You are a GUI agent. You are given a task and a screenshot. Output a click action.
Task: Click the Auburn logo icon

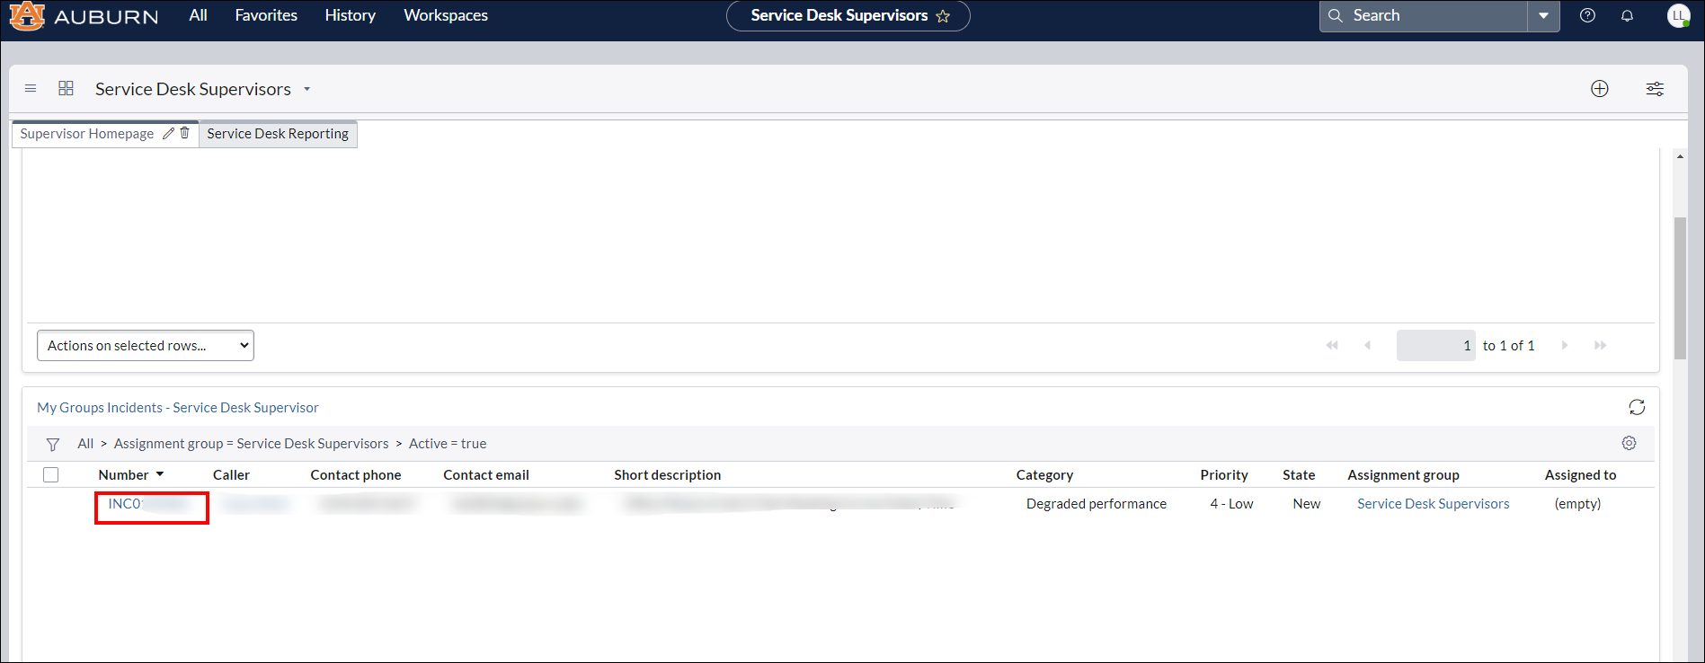27,15
